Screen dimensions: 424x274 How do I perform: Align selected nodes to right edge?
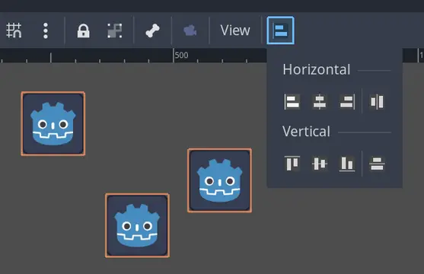coord(347,102)
